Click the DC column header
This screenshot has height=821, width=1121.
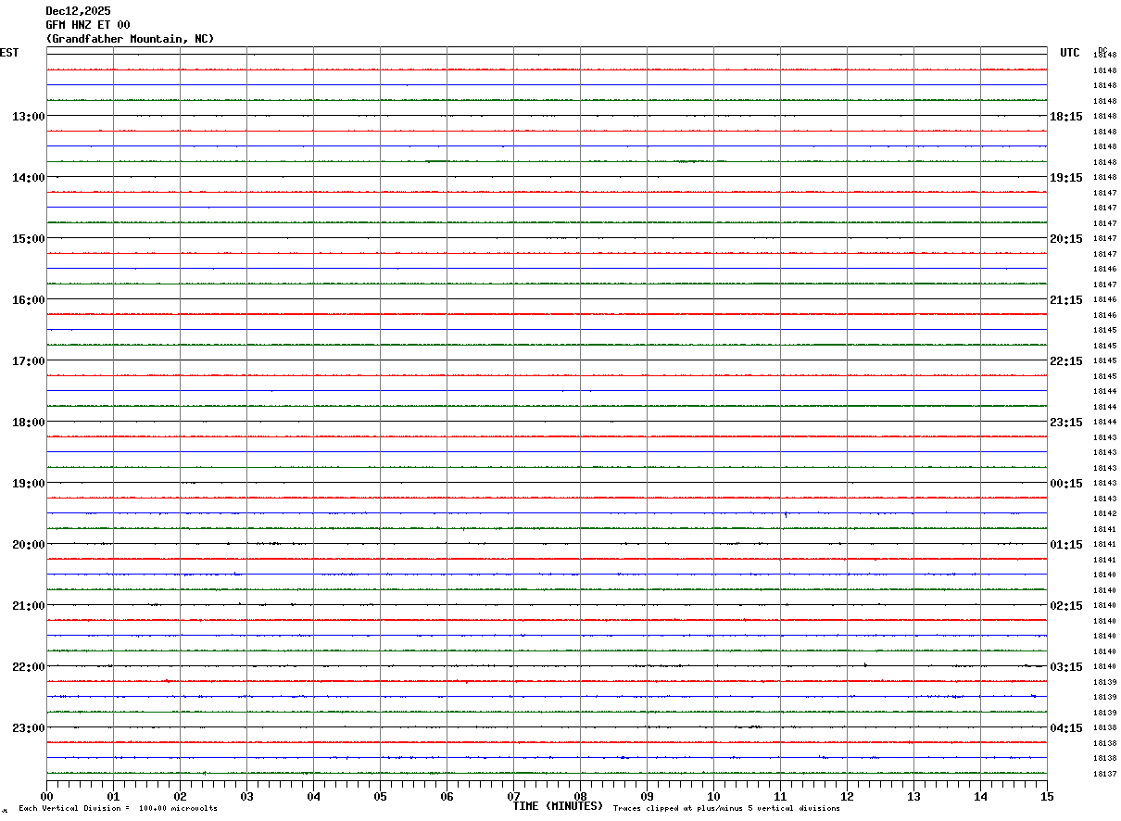pyautogui.click(x=1102, y=50)
